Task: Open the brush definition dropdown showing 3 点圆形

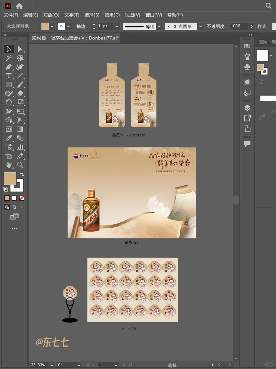Action: 201,26
